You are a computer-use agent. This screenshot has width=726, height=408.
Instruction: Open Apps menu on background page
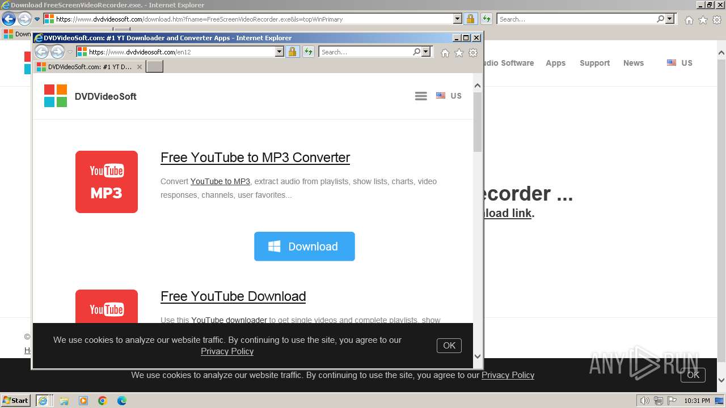point(556,63)
